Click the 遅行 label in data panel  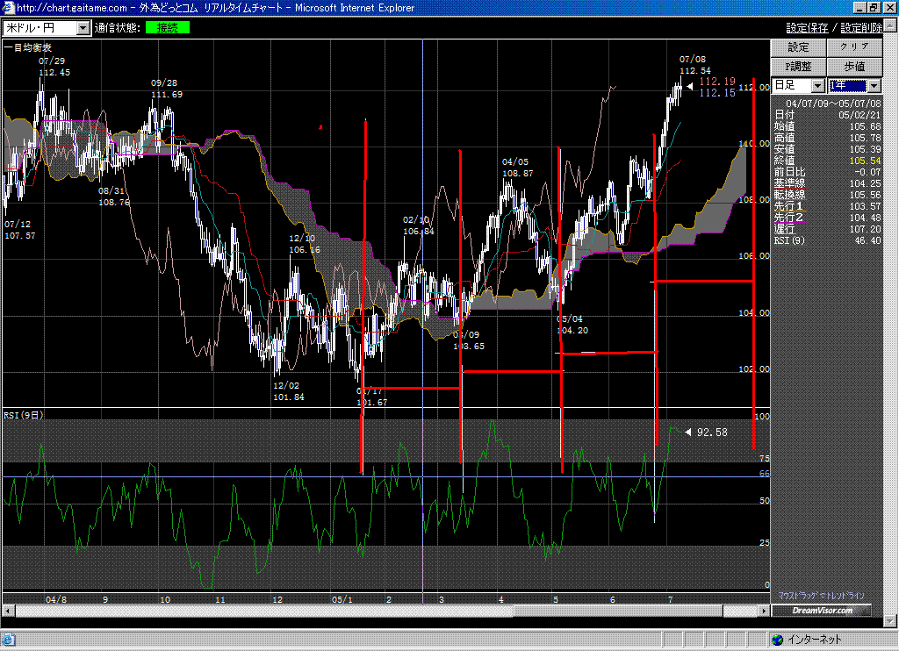click(x=784, y=229)
